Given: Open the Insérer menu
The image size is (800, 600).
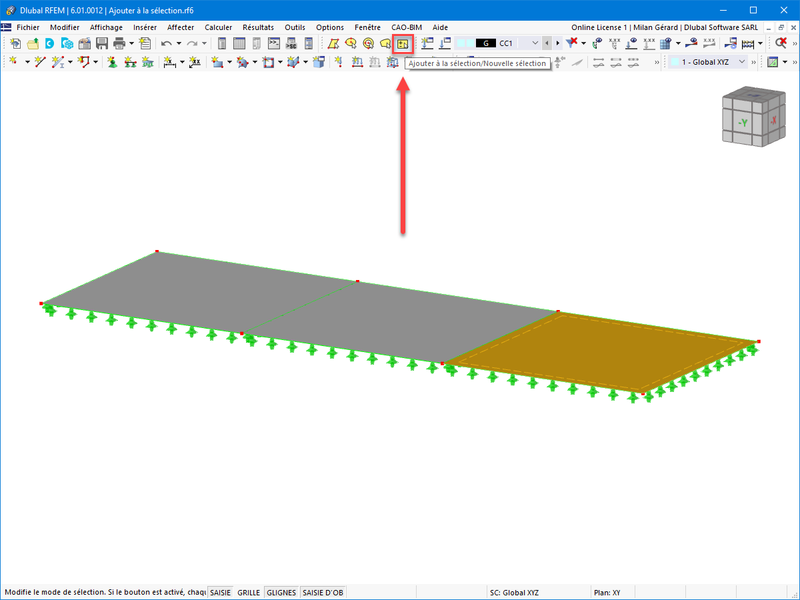Looking at the screenshot, I should pyautogui.click(x=145, y=27).
